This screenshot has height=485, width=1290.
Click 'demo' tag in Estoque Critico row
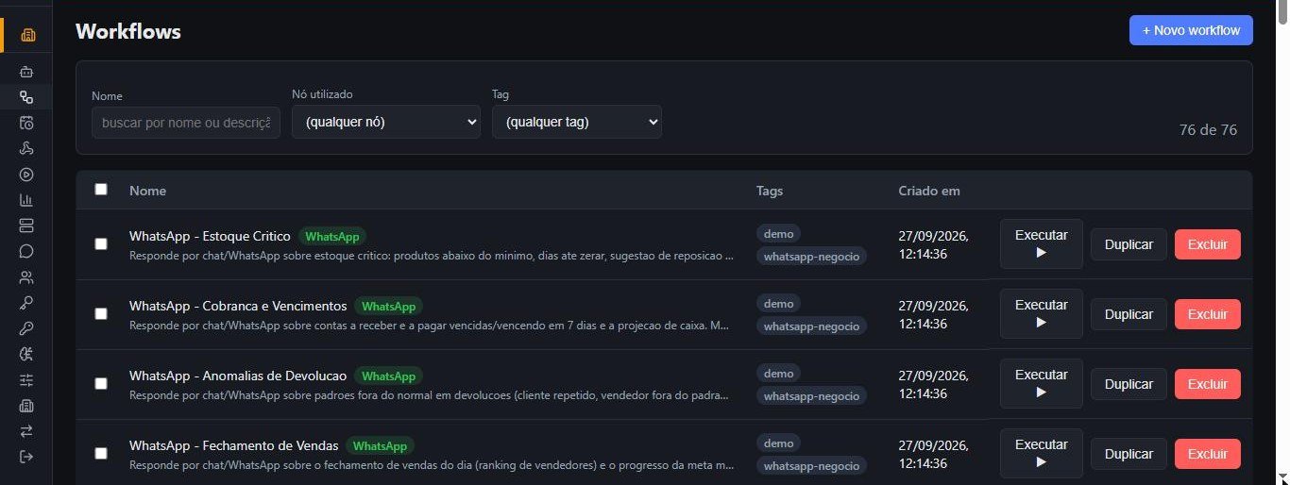coord(779,233)
